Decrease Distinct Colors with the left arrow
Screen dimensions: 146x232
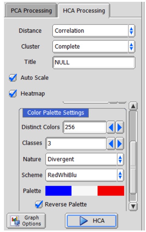111,127
